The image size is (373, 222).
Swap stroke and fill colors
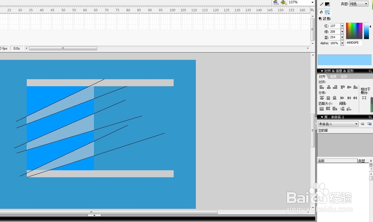[x=329, y=19]
